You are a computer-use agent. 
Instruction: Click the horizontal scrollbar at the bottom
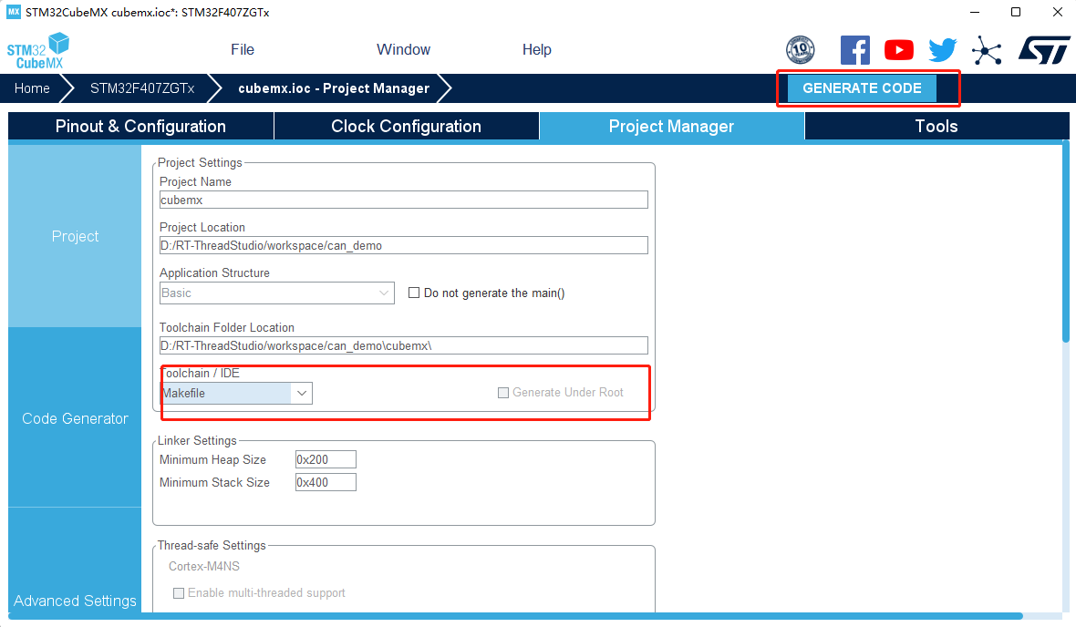[515, 616]
